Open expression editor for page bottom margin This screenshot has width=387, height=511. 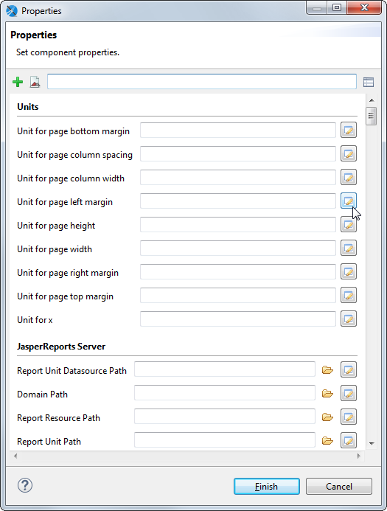click(349, 130)
